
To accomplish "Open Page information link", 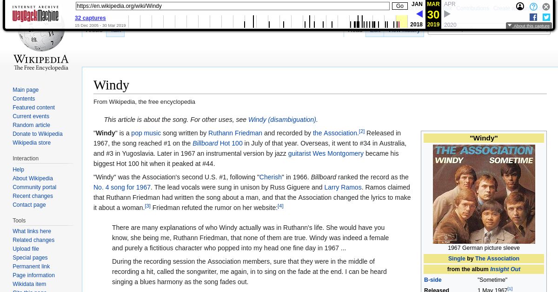I will [x=33, y=275].
